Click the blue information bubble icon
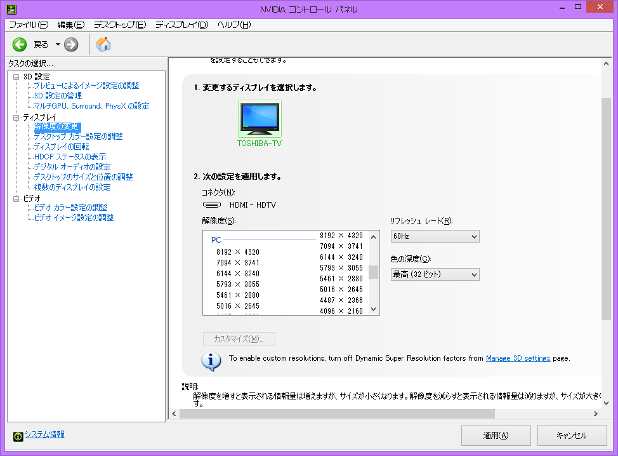618x456 pixels. coord(211,361)
